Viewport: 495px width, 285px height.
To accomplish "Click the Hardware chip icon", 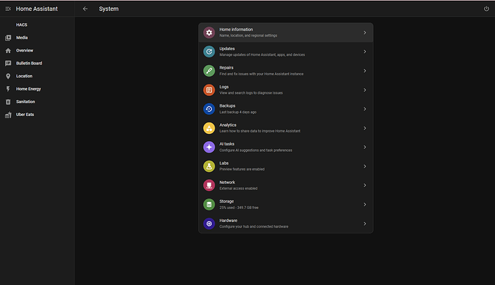I will pyautogui.click(x=209, y=224).
